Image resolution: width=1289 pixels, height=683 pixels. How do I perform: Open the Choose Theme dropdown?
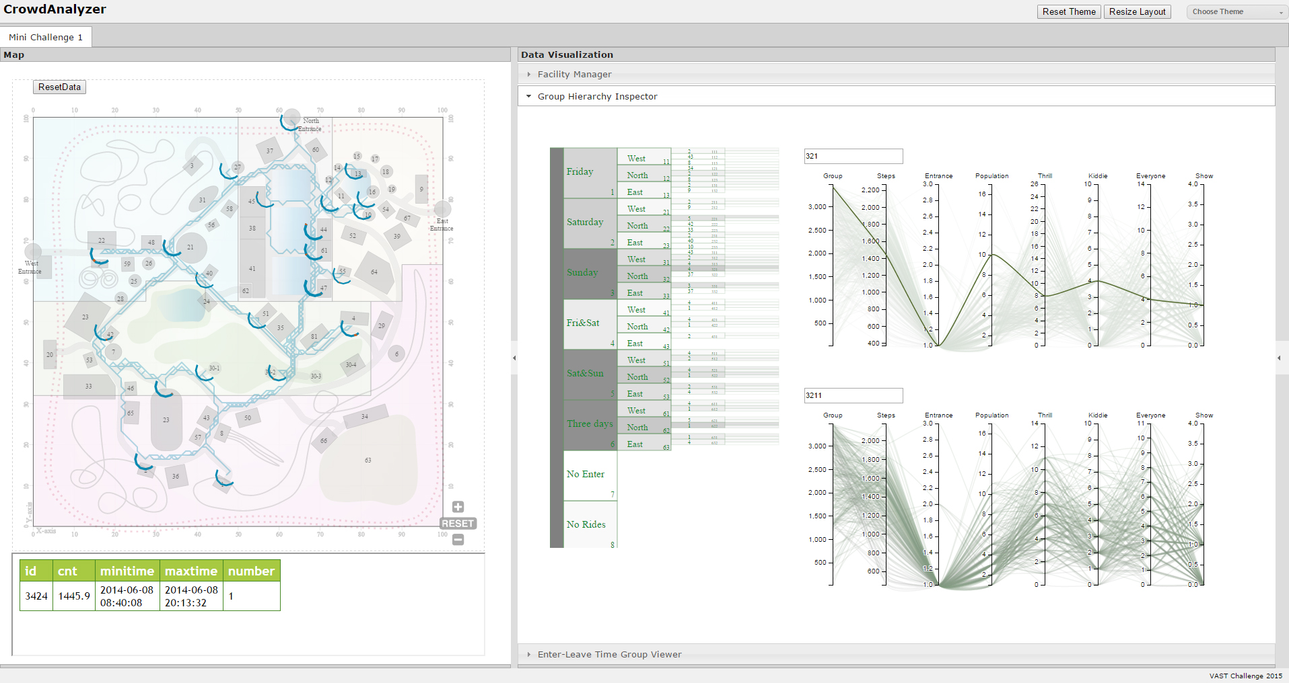[x=1237, y=11]
